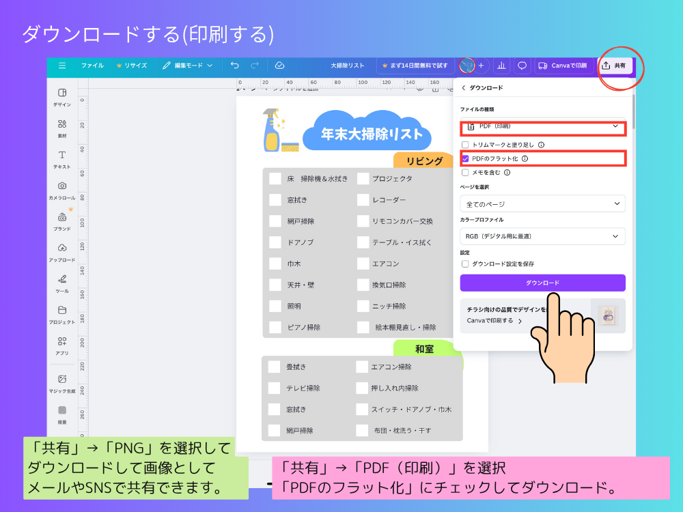Viewport: 683px width, 512px height.
Task: Open the 編集モード menu
Action: pos(187,66)
